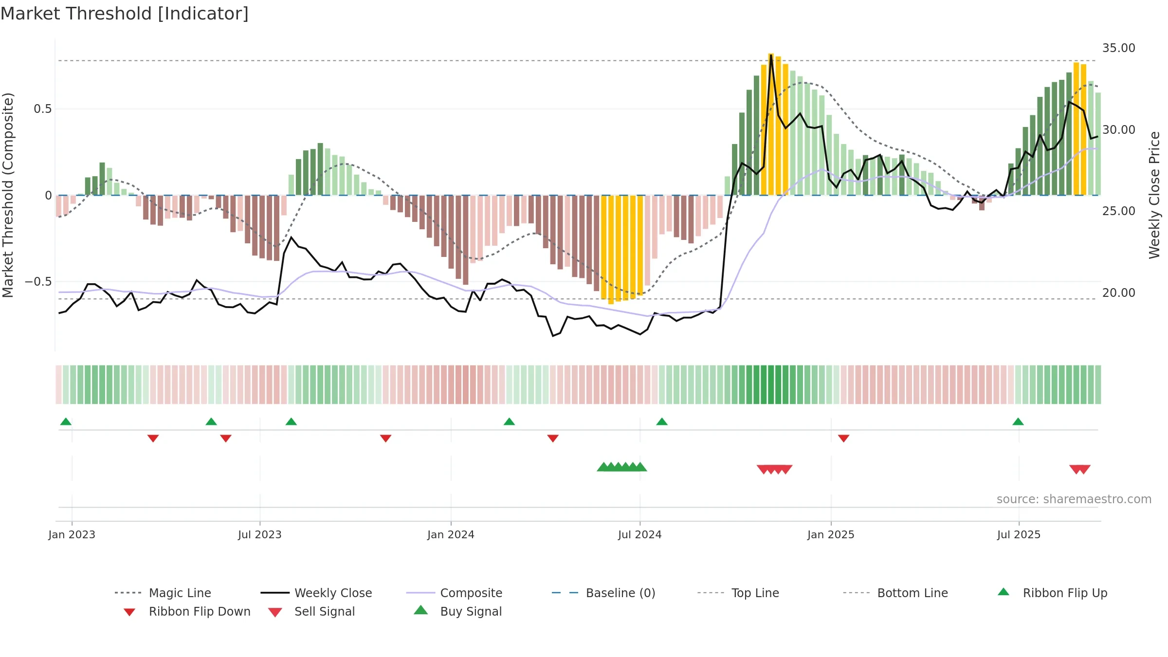Click the Magic Line legend entry

[x=163, y=593]
